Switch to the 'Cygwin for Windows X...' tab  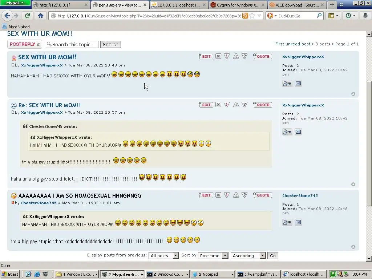[x=238, y=5]
